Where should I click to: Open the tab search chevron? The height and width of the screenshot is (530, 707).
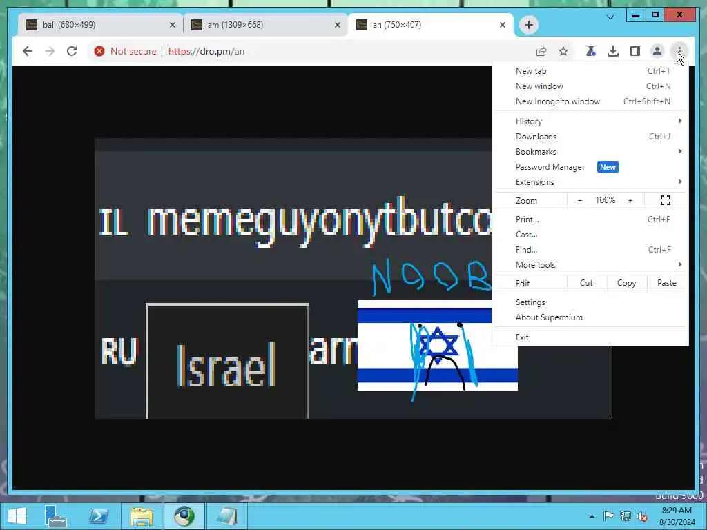610,17
